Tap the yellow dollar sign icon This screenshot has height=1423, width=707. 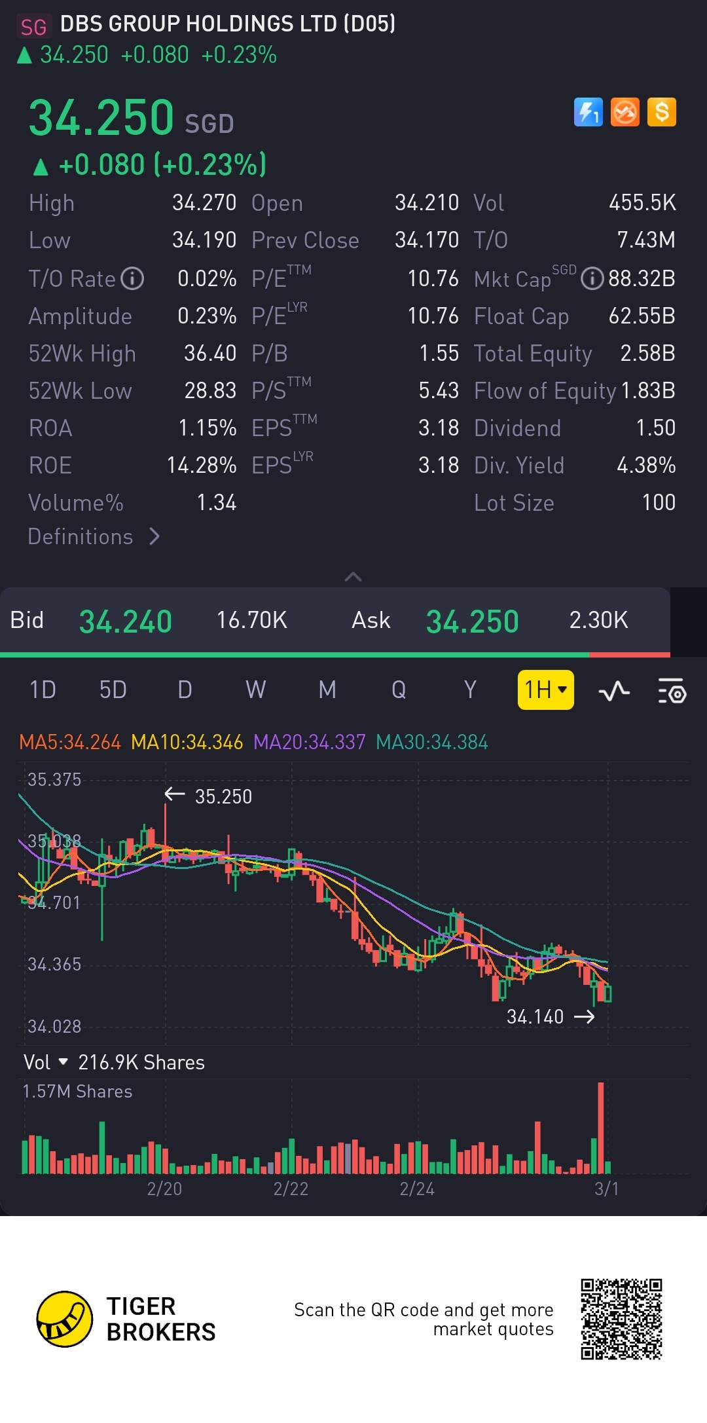click(661, 112)
